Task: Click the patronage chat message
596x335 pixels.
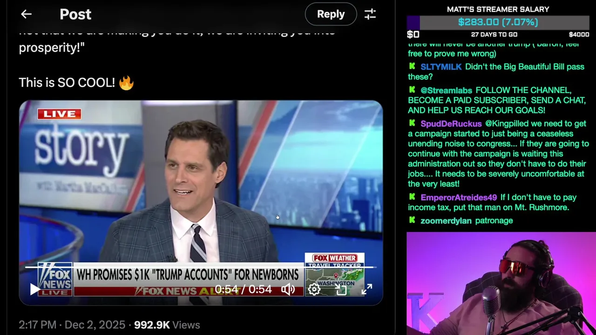Action: (x=494, y=221)
